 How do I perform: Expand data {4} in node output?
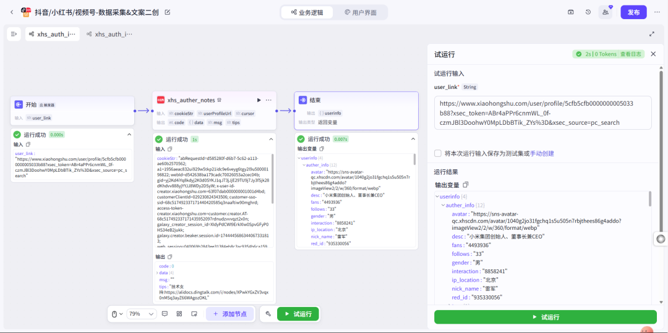(157, 272)
